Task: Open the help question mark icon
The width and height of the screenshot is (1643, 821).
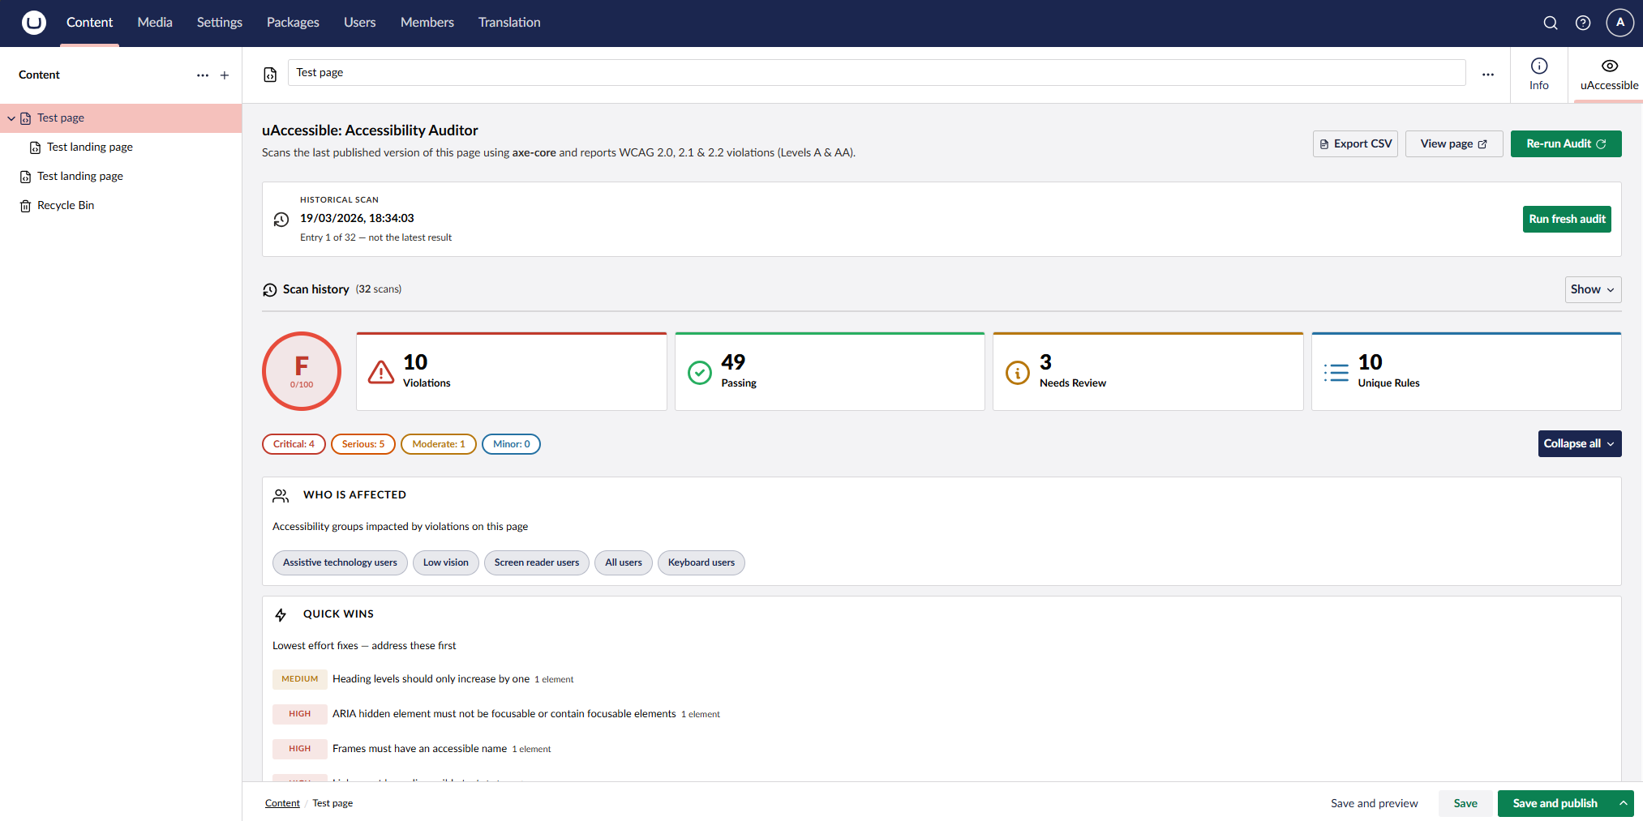Action: pos(1582,23)
